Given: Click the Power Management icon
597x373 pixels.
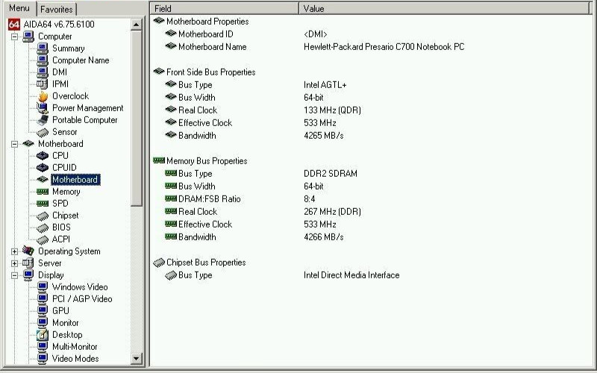Looking at the screenshot, I should [x=43, y=108].
